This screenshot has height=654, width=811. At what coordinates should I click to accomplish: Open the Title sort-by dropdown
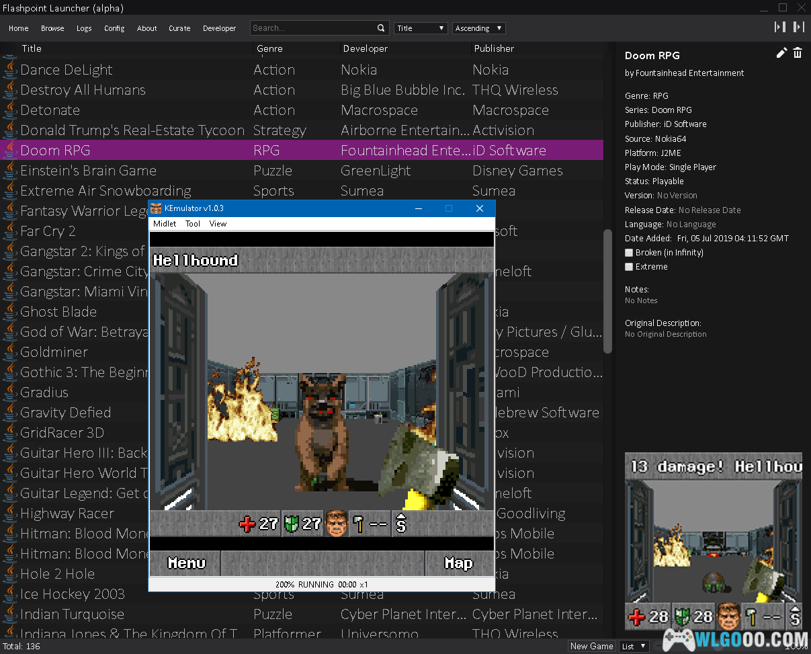[x=421, y=28]
